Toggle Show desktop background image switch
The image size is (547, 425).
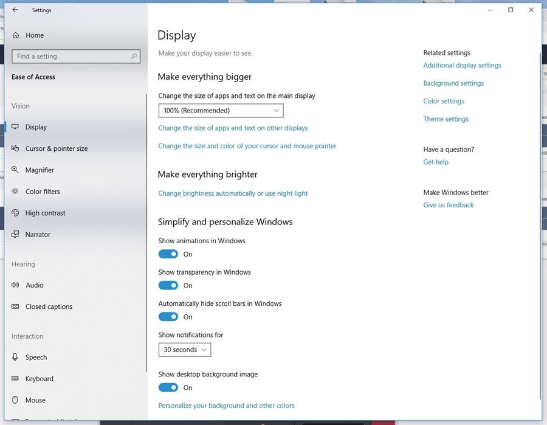pos(168,388)
